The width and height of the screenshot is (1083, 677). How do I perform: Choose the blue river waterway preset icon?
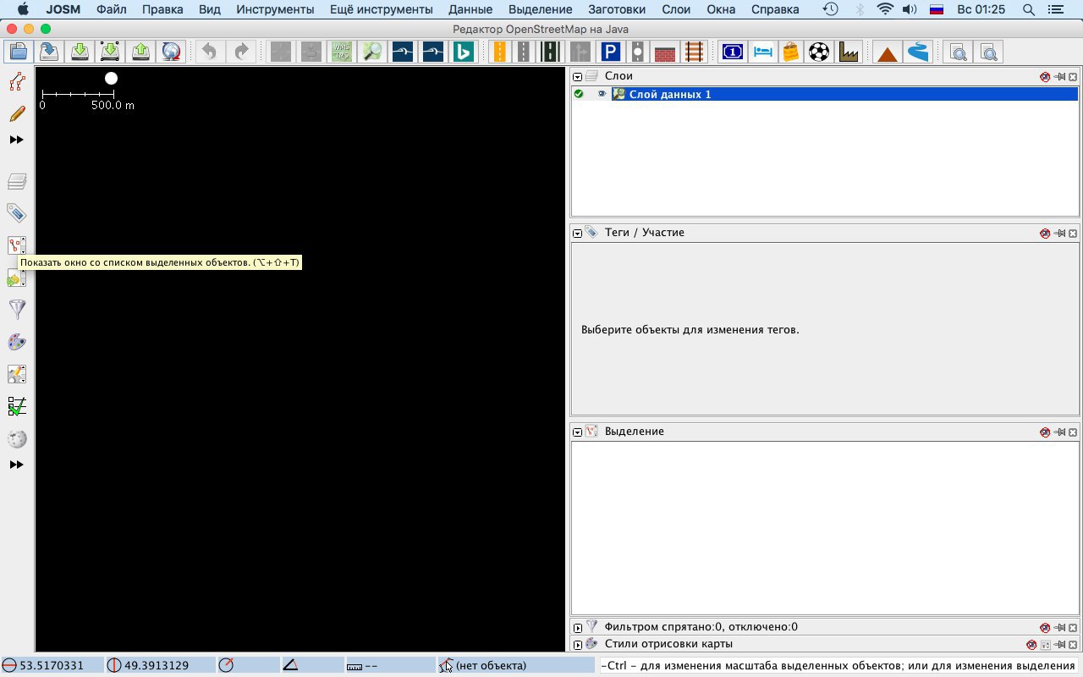pyautogui.click(x=917, y=52)
